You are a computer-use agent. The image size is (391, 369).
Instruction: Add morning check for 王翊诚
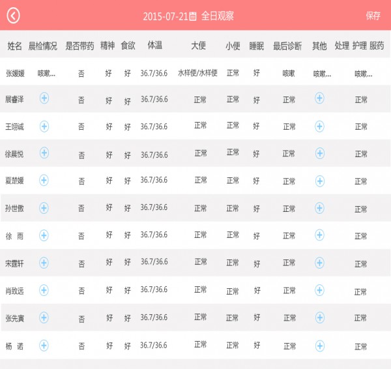pyautogui.click(x=44, y=126)
